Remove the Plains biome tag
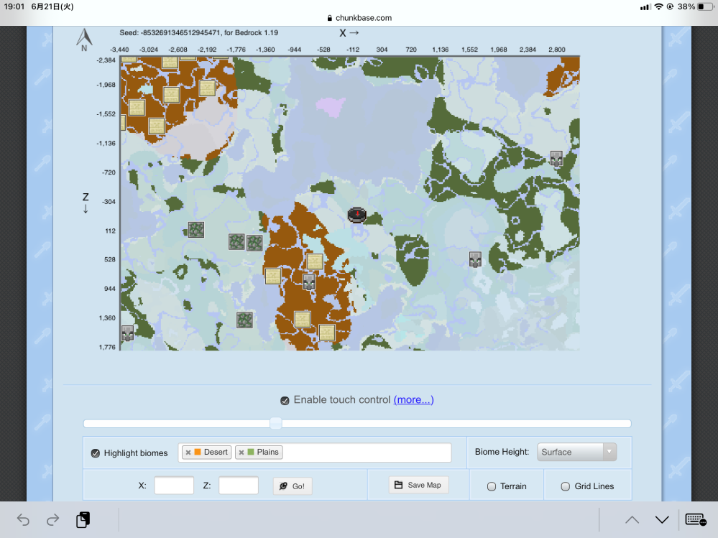Image resolution: width=718 pixels, height=538 pixels. point(241,453)
